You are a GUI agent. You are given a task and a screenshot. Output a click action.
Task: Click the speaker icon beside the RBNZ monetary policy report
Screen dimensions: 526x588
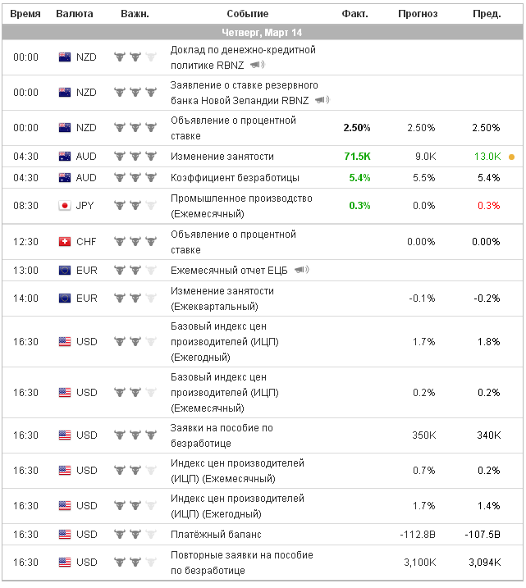click(x=257, y=64)
